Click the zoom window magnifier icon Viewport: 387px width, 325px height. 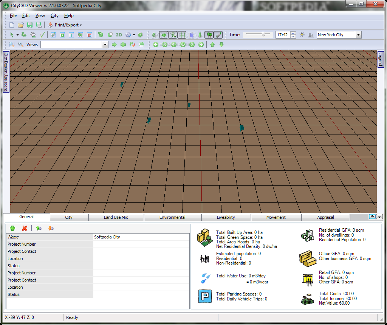(x=12, y=45)
